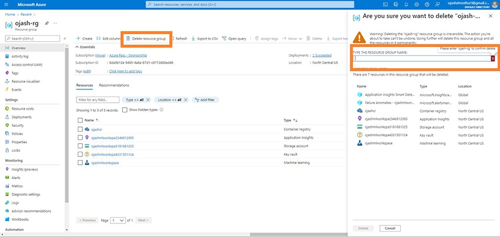The height and width of the screenshot is (237, 500).
Task: Click the Filter for any field box
Action: [98, 100]
